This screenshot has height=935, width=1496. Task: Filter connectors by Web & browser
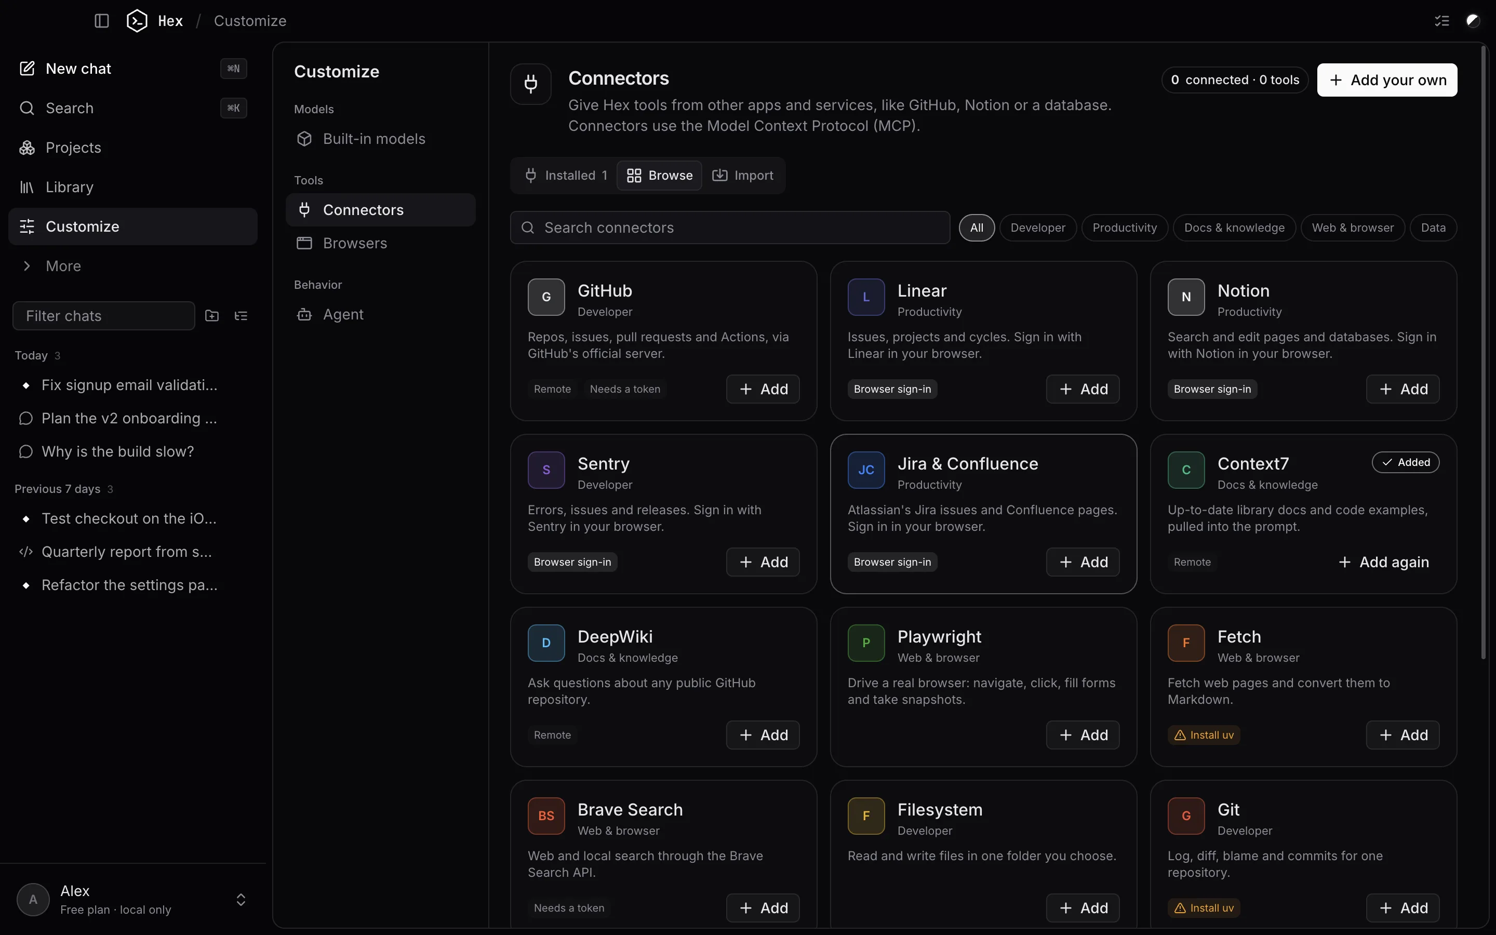[x=1353, y=228]
